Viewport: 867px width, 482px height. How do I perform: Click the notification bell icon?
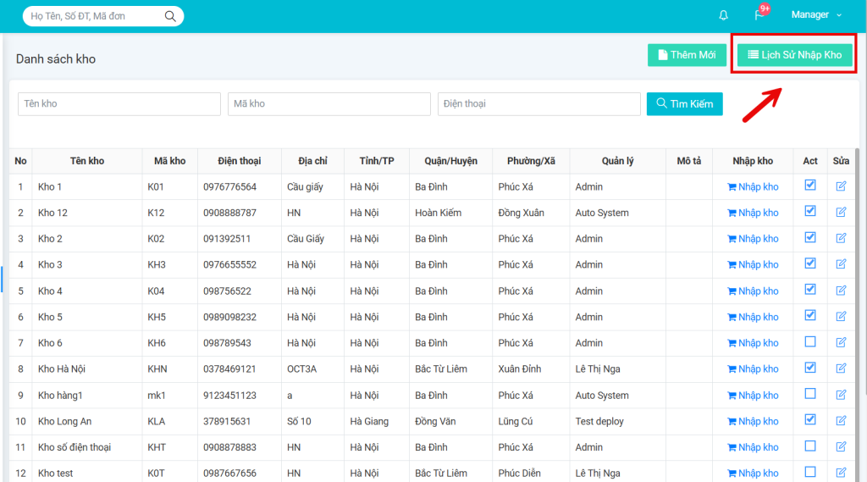tap(723, 15)
